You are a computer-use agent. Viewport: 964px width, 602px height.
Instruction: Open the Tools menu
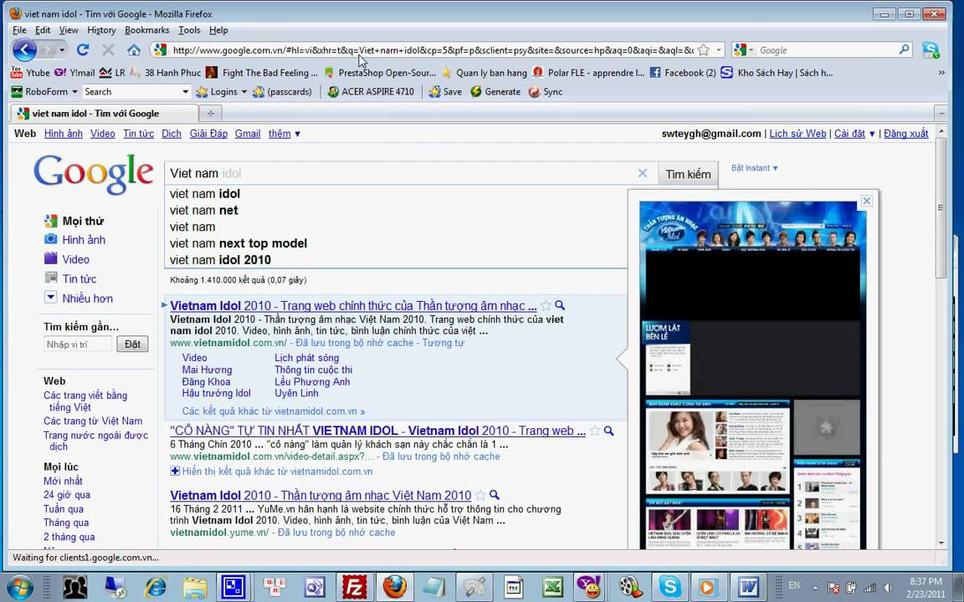tap(189, 29)
